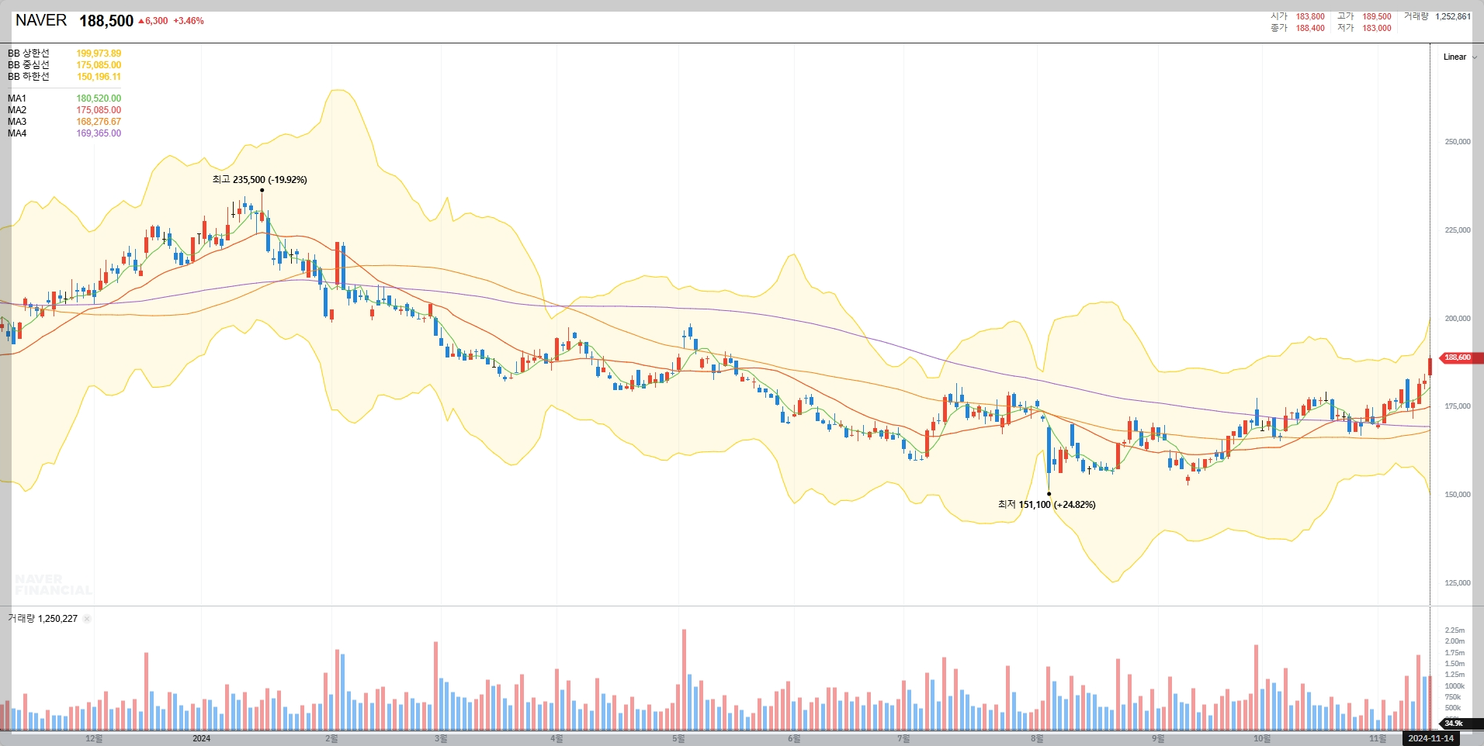1484x746 pixels.
Task: Select the MA1 legend label
Action: coord(17,98)
